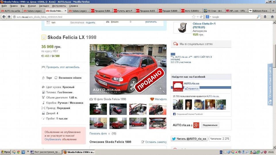Open the Справка menu
This screenshot has height=155, width=276.
point(73,6)
